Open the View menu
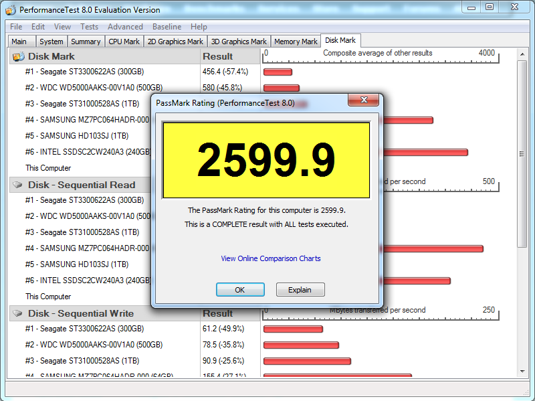Screen dimensions: 535x401 62,27
